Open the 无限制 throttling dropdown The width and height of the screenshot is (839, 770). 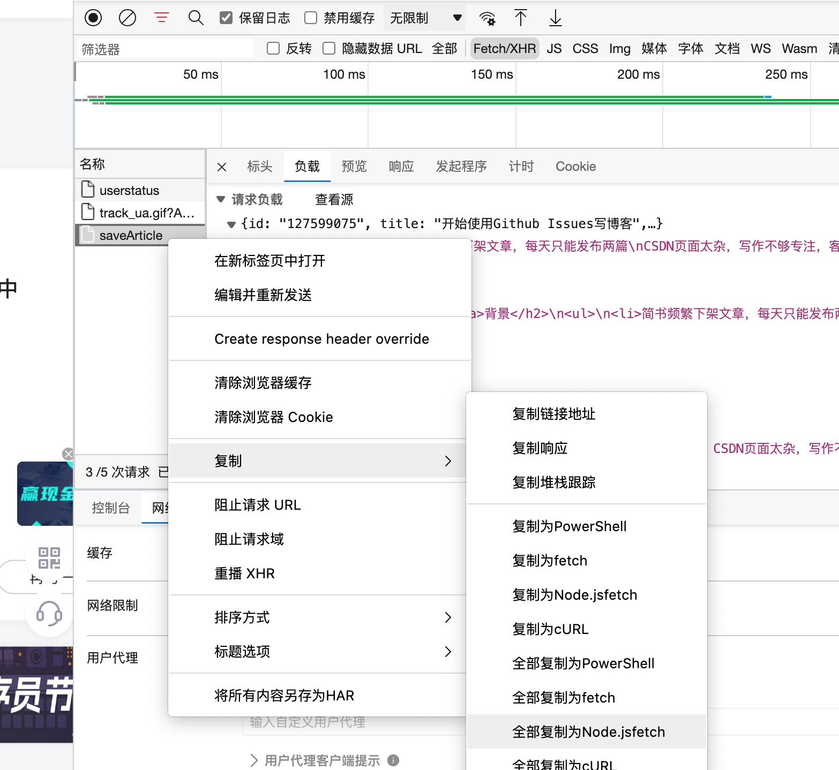[424, 18]
